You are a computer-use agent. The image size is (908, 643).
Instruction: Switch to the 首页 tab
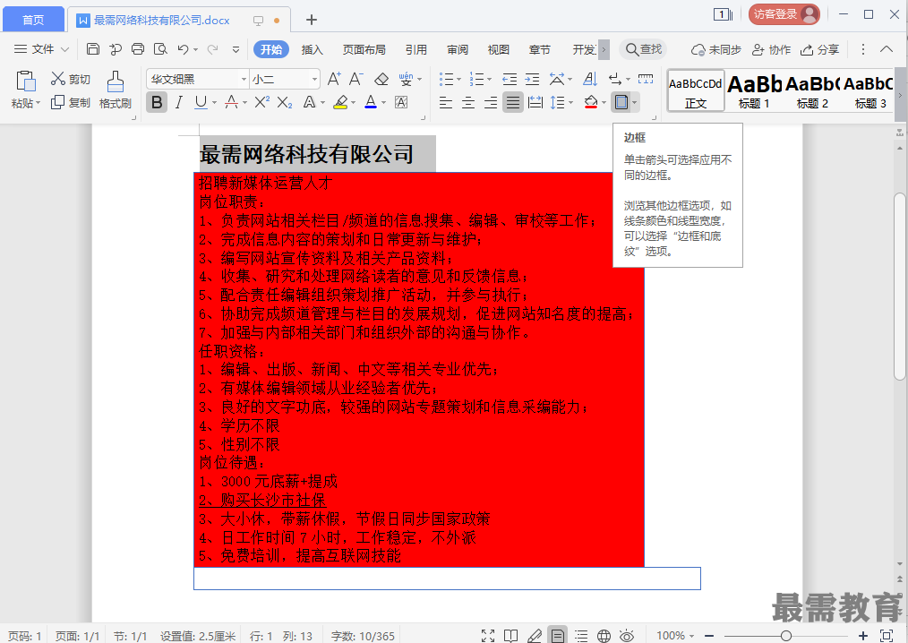pyautogui.click(x=33, y=21)
